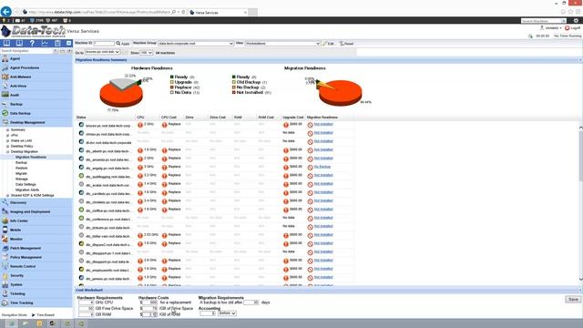Viewport: 583px width, 328px height.
Task: Open the Discovery module
Action: pyautogui.click(x=36, y=202)
